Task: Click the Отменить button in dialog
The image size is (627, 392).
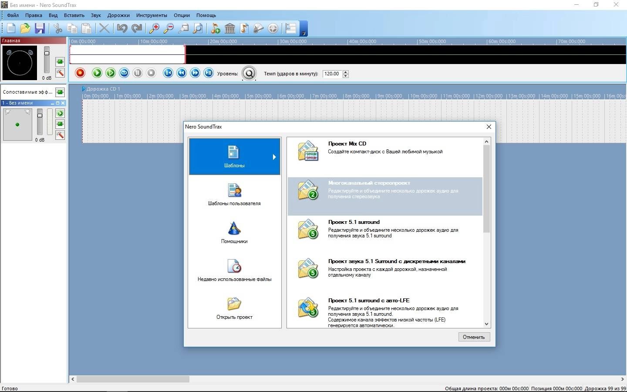Action: click(x=474, y=337)
